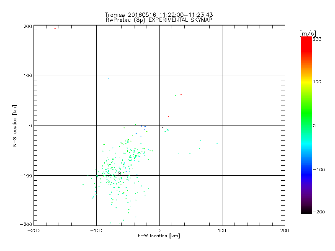Click the '100' tick label on the E-W axis

point(222,231)
